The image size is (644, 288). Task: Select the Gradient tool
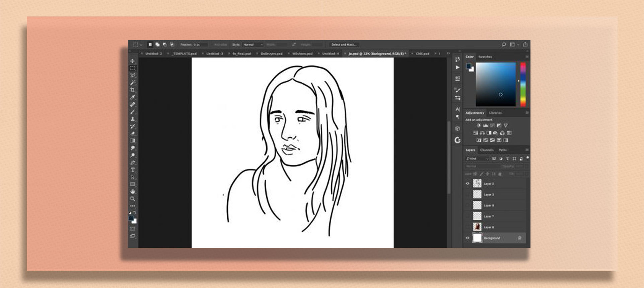[133, 141]
